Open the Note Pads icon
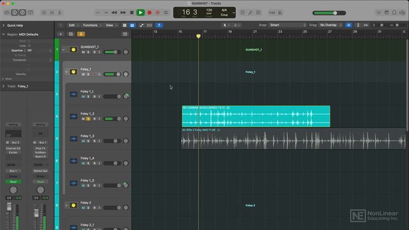This screenshot has width=409, height=230. pyautogui.click(x=386, y=13)
